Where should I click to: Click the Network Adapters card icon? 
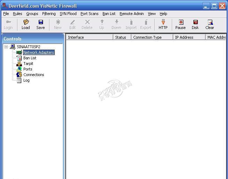[x=19, y=52]
